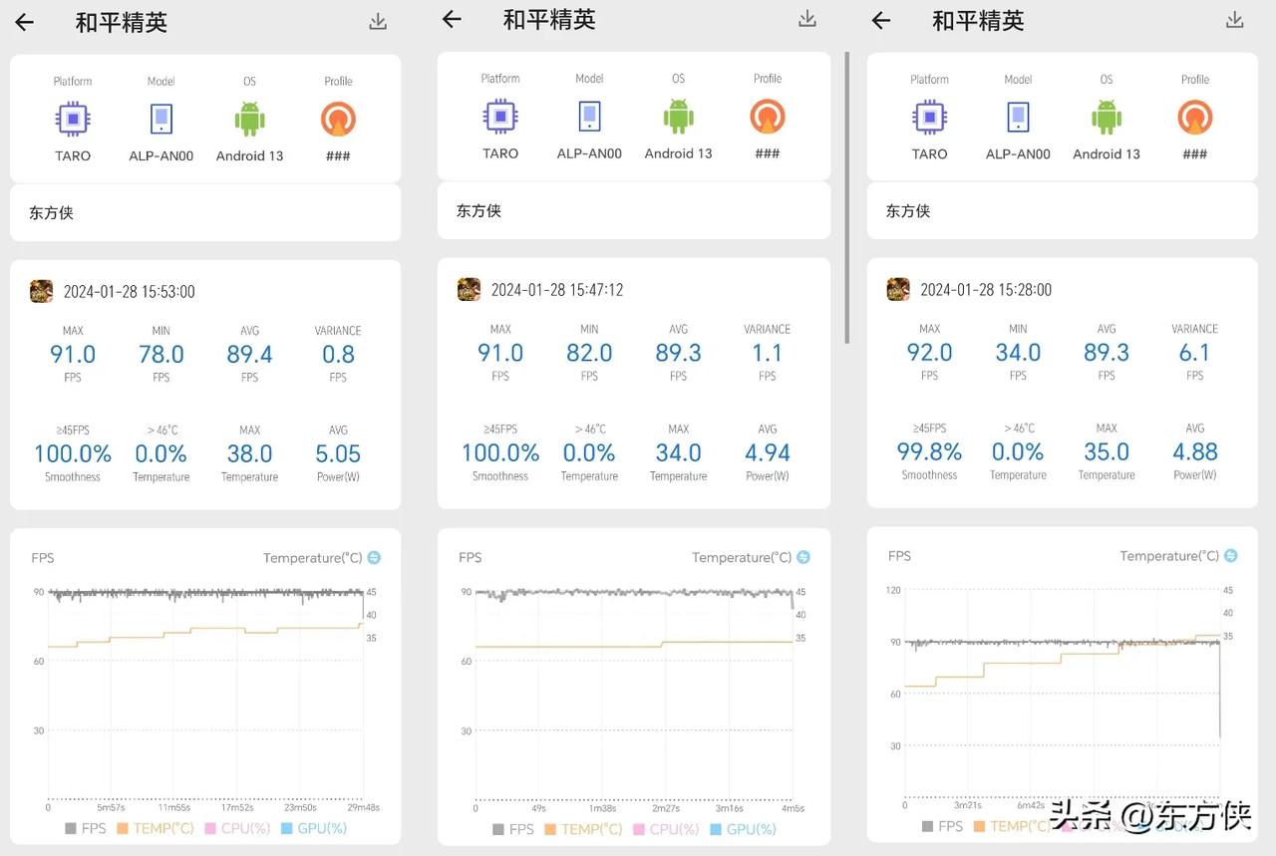Viewport: 1276px width, 856px height.
Task: Select timestamp 2024-01-28 15:28:00
Action: coord(986,290)
